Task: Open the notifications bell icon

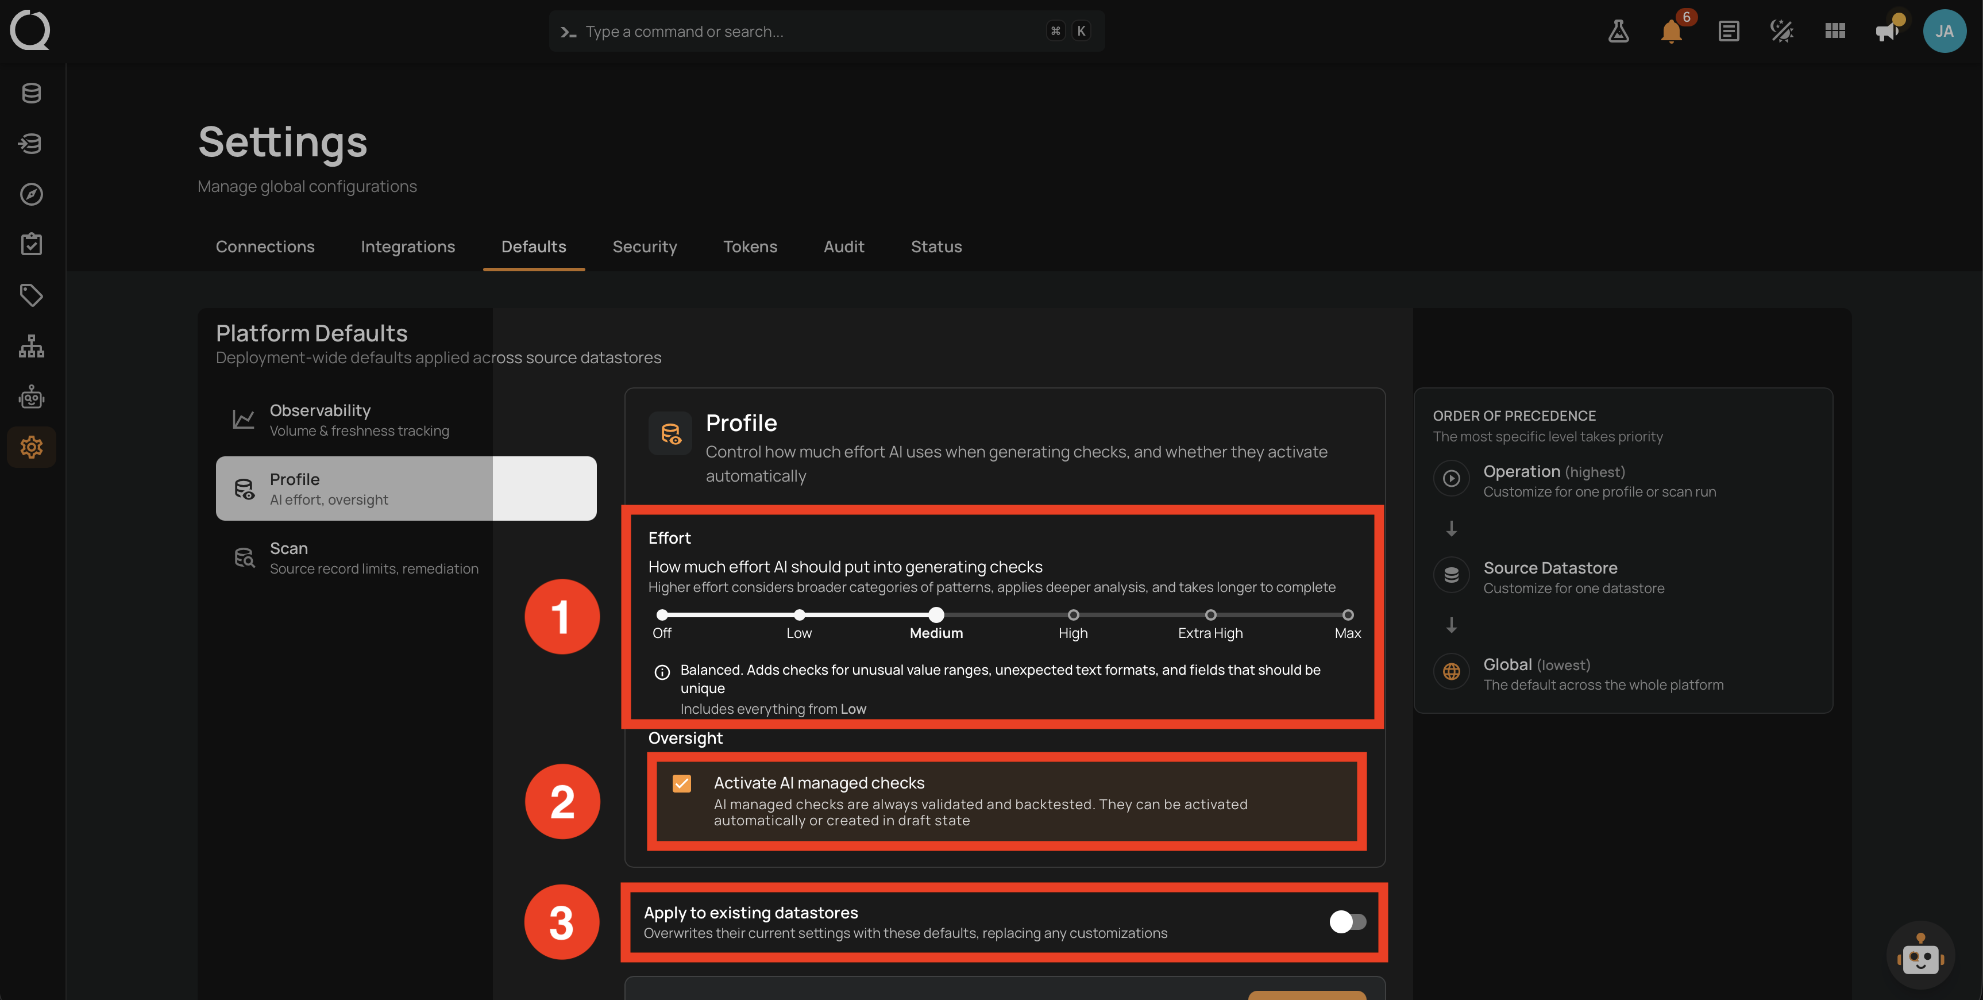Action: pyautogui.click(x=1671, y=32)
